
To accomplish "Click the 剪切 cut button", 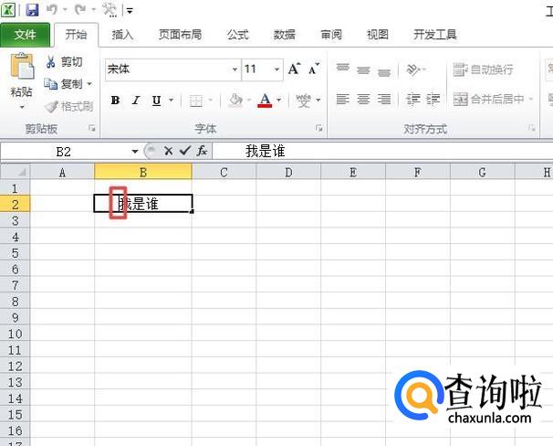I will point(64,62).
